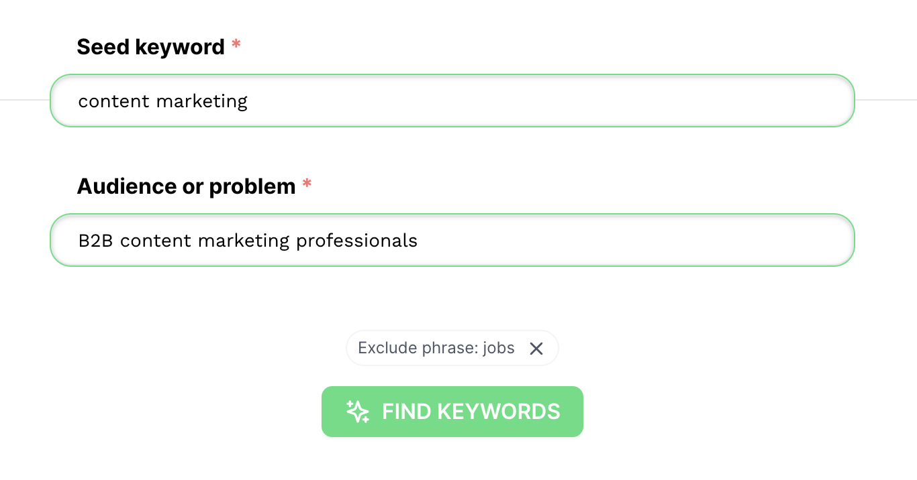
Task: Click the red asterisk beside Seed keyword
Action: [x=236, y=44]
